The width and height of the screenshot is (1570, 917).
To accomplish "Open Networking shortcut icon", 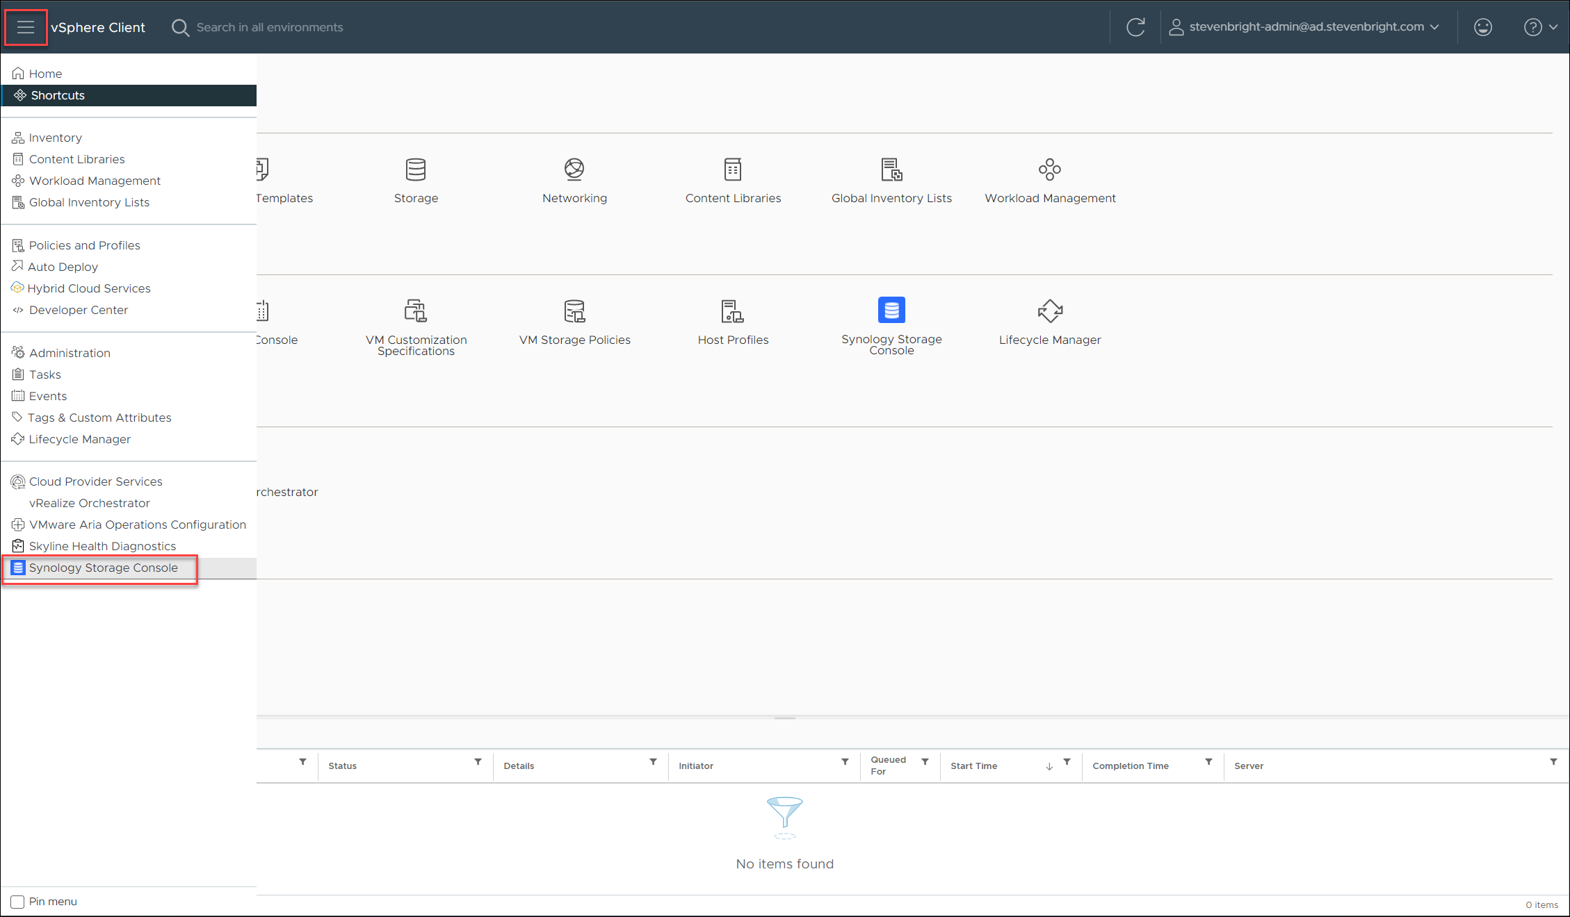I will coord(574,170).
